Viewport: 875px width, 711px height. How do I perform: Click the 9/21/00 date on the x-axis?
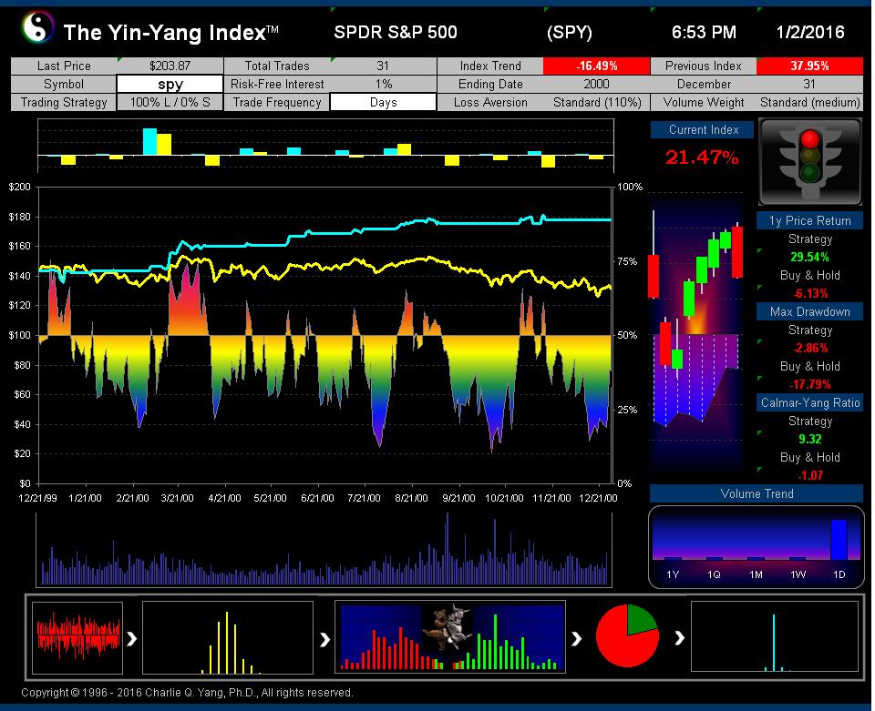point(458,498)
